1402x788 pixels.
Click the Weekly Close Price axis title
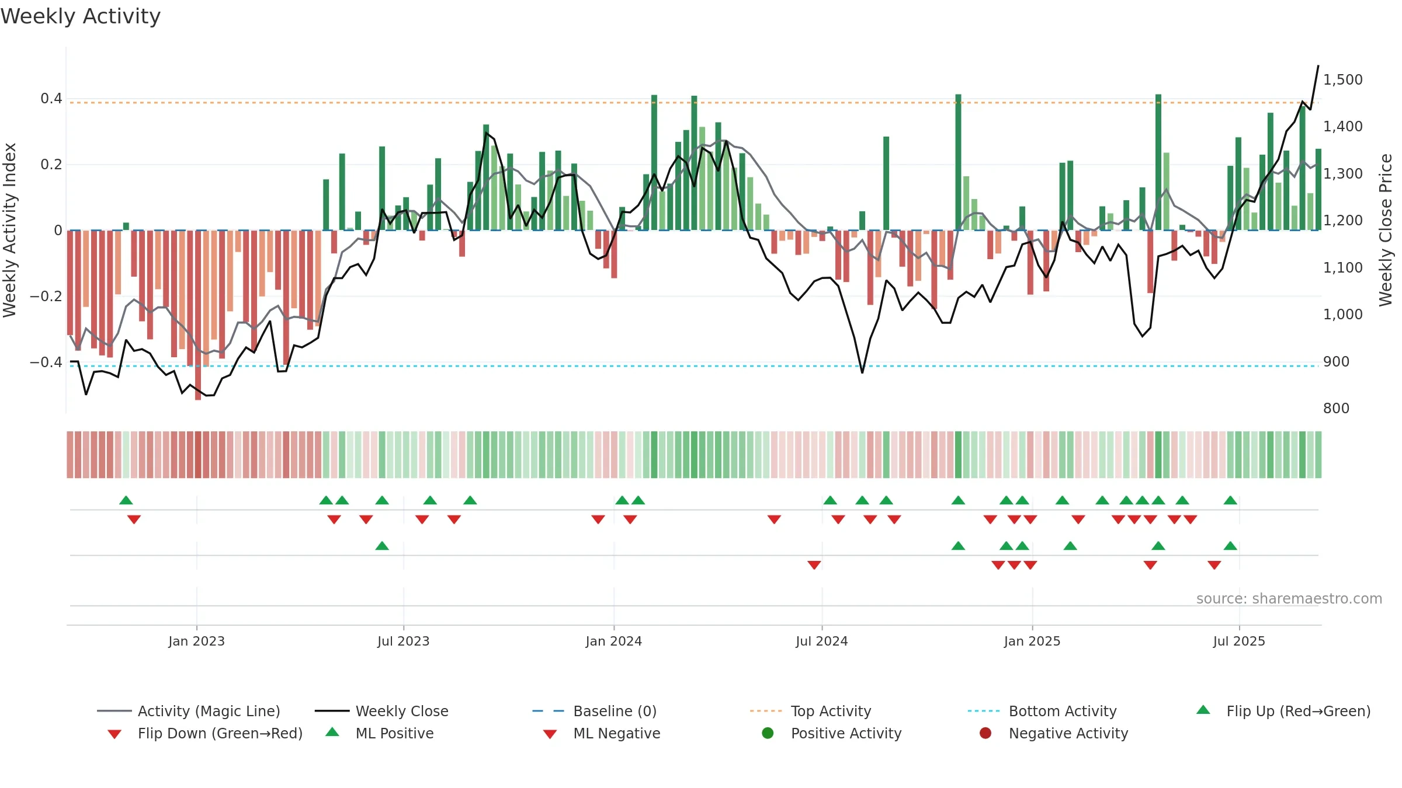1386,230
